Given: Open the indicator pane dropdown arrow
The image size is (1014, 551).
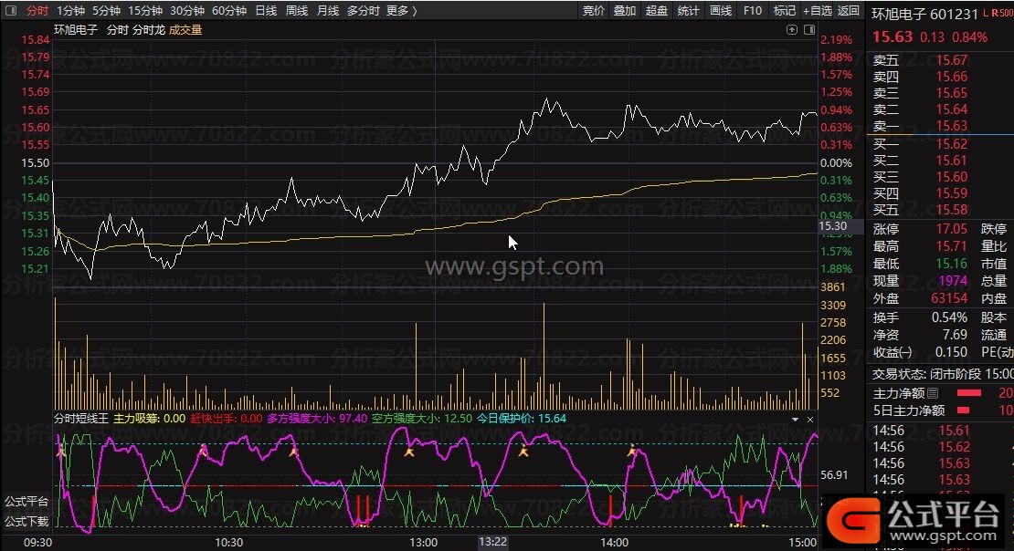Looking at the screenshot, I should (795, 420).
